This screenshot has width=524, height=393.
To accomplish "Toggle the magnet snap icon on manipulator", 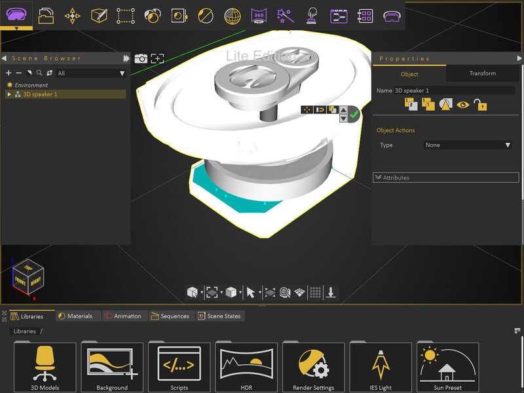I will click(x=320, y=110).
